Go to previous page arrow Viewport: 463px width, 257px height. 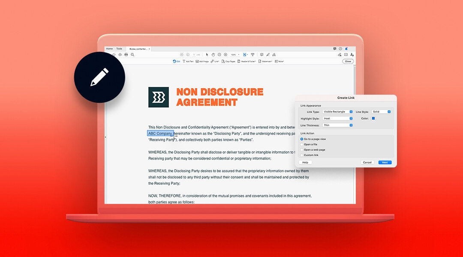pyautogui.click(x=182, y=54)
